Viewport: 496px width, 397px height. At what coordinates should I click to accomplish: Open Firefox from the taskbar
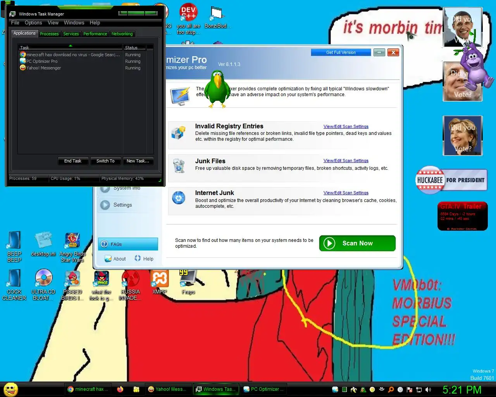[x=120, y=389]
